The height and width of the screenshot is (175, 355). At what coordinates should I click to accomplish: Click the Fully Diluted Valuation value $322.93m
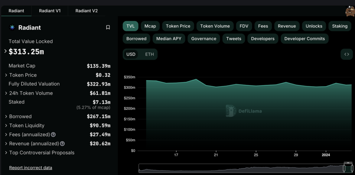[99, 84]
